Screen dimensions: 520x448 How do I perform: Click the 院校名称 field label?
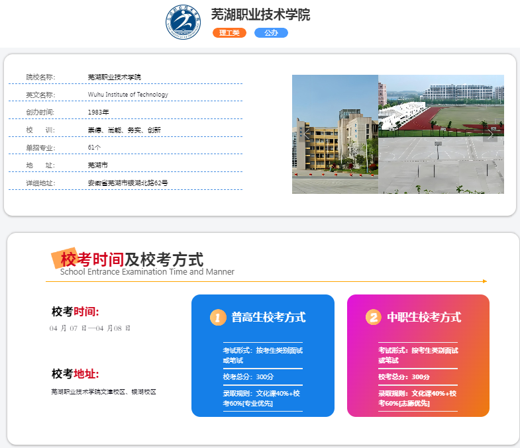point(40,77)
